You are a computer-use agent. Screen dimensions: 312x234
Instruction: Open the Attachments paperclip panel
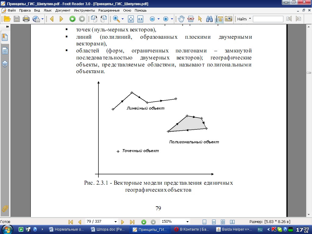pyautogui.click(x=5, y=208)
